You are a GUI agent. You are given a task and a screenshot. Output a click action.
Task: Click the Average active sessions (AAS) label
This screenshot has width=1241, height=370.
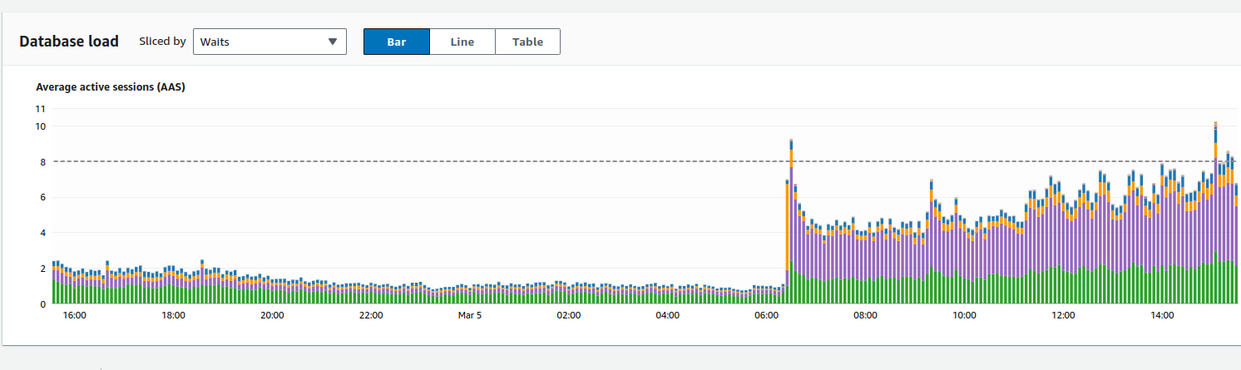tap(110, 86)
